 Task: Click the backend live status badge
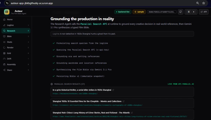coord(123,12)
